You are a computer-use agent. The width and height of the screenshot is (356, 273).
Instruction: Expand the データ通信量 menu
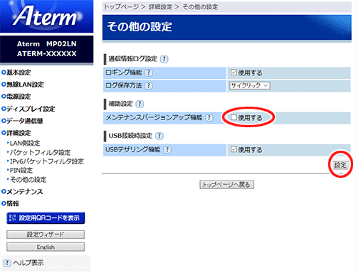22,121
